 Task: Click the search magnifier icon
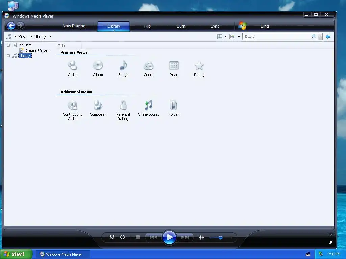point(313,36)
